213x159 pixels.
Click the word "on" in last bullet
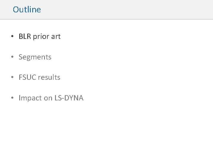(48, 98)
